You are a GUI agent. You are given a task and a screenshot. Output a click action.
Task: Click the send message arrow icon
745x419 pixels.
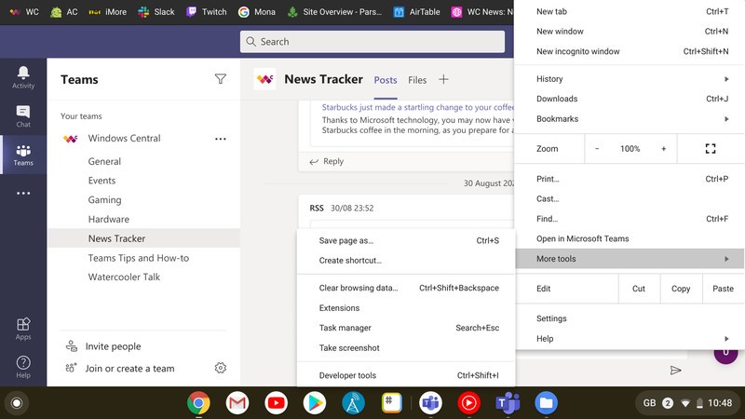(676, 370)
